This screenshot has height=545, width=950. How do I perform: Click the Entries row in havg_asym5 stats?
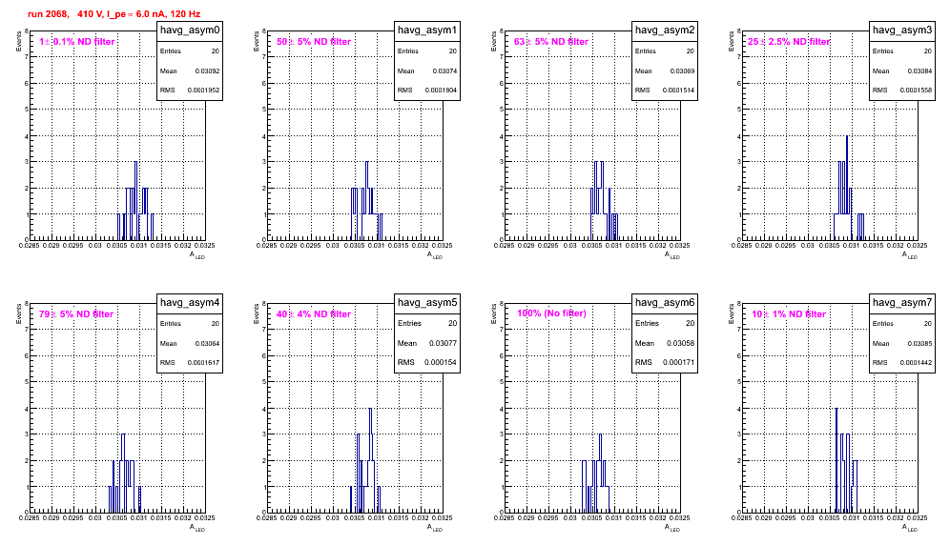coord(427,323)
